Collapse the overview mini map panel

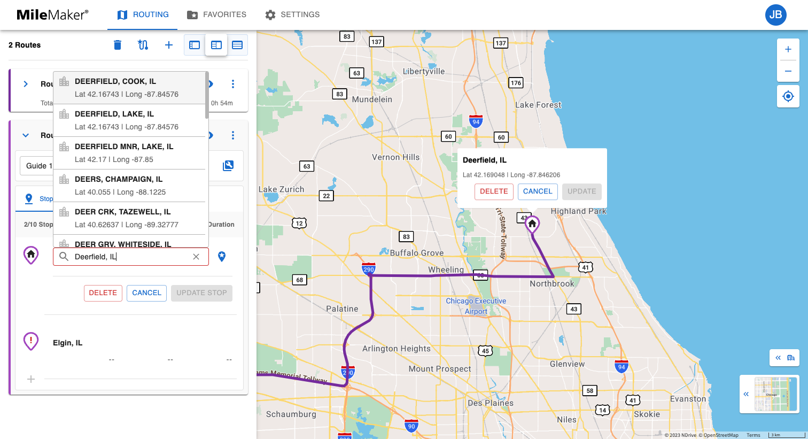click(x=746, y=394)
